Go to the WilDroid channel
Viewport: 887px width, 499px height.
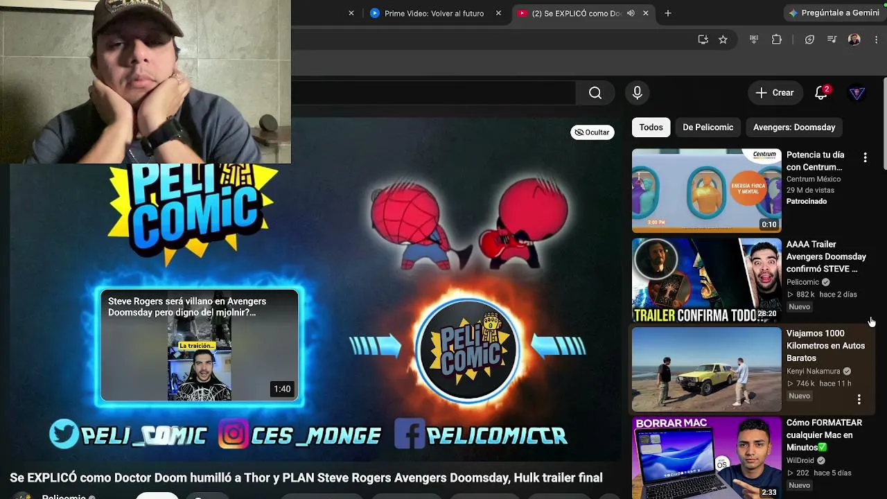(800, 461)
